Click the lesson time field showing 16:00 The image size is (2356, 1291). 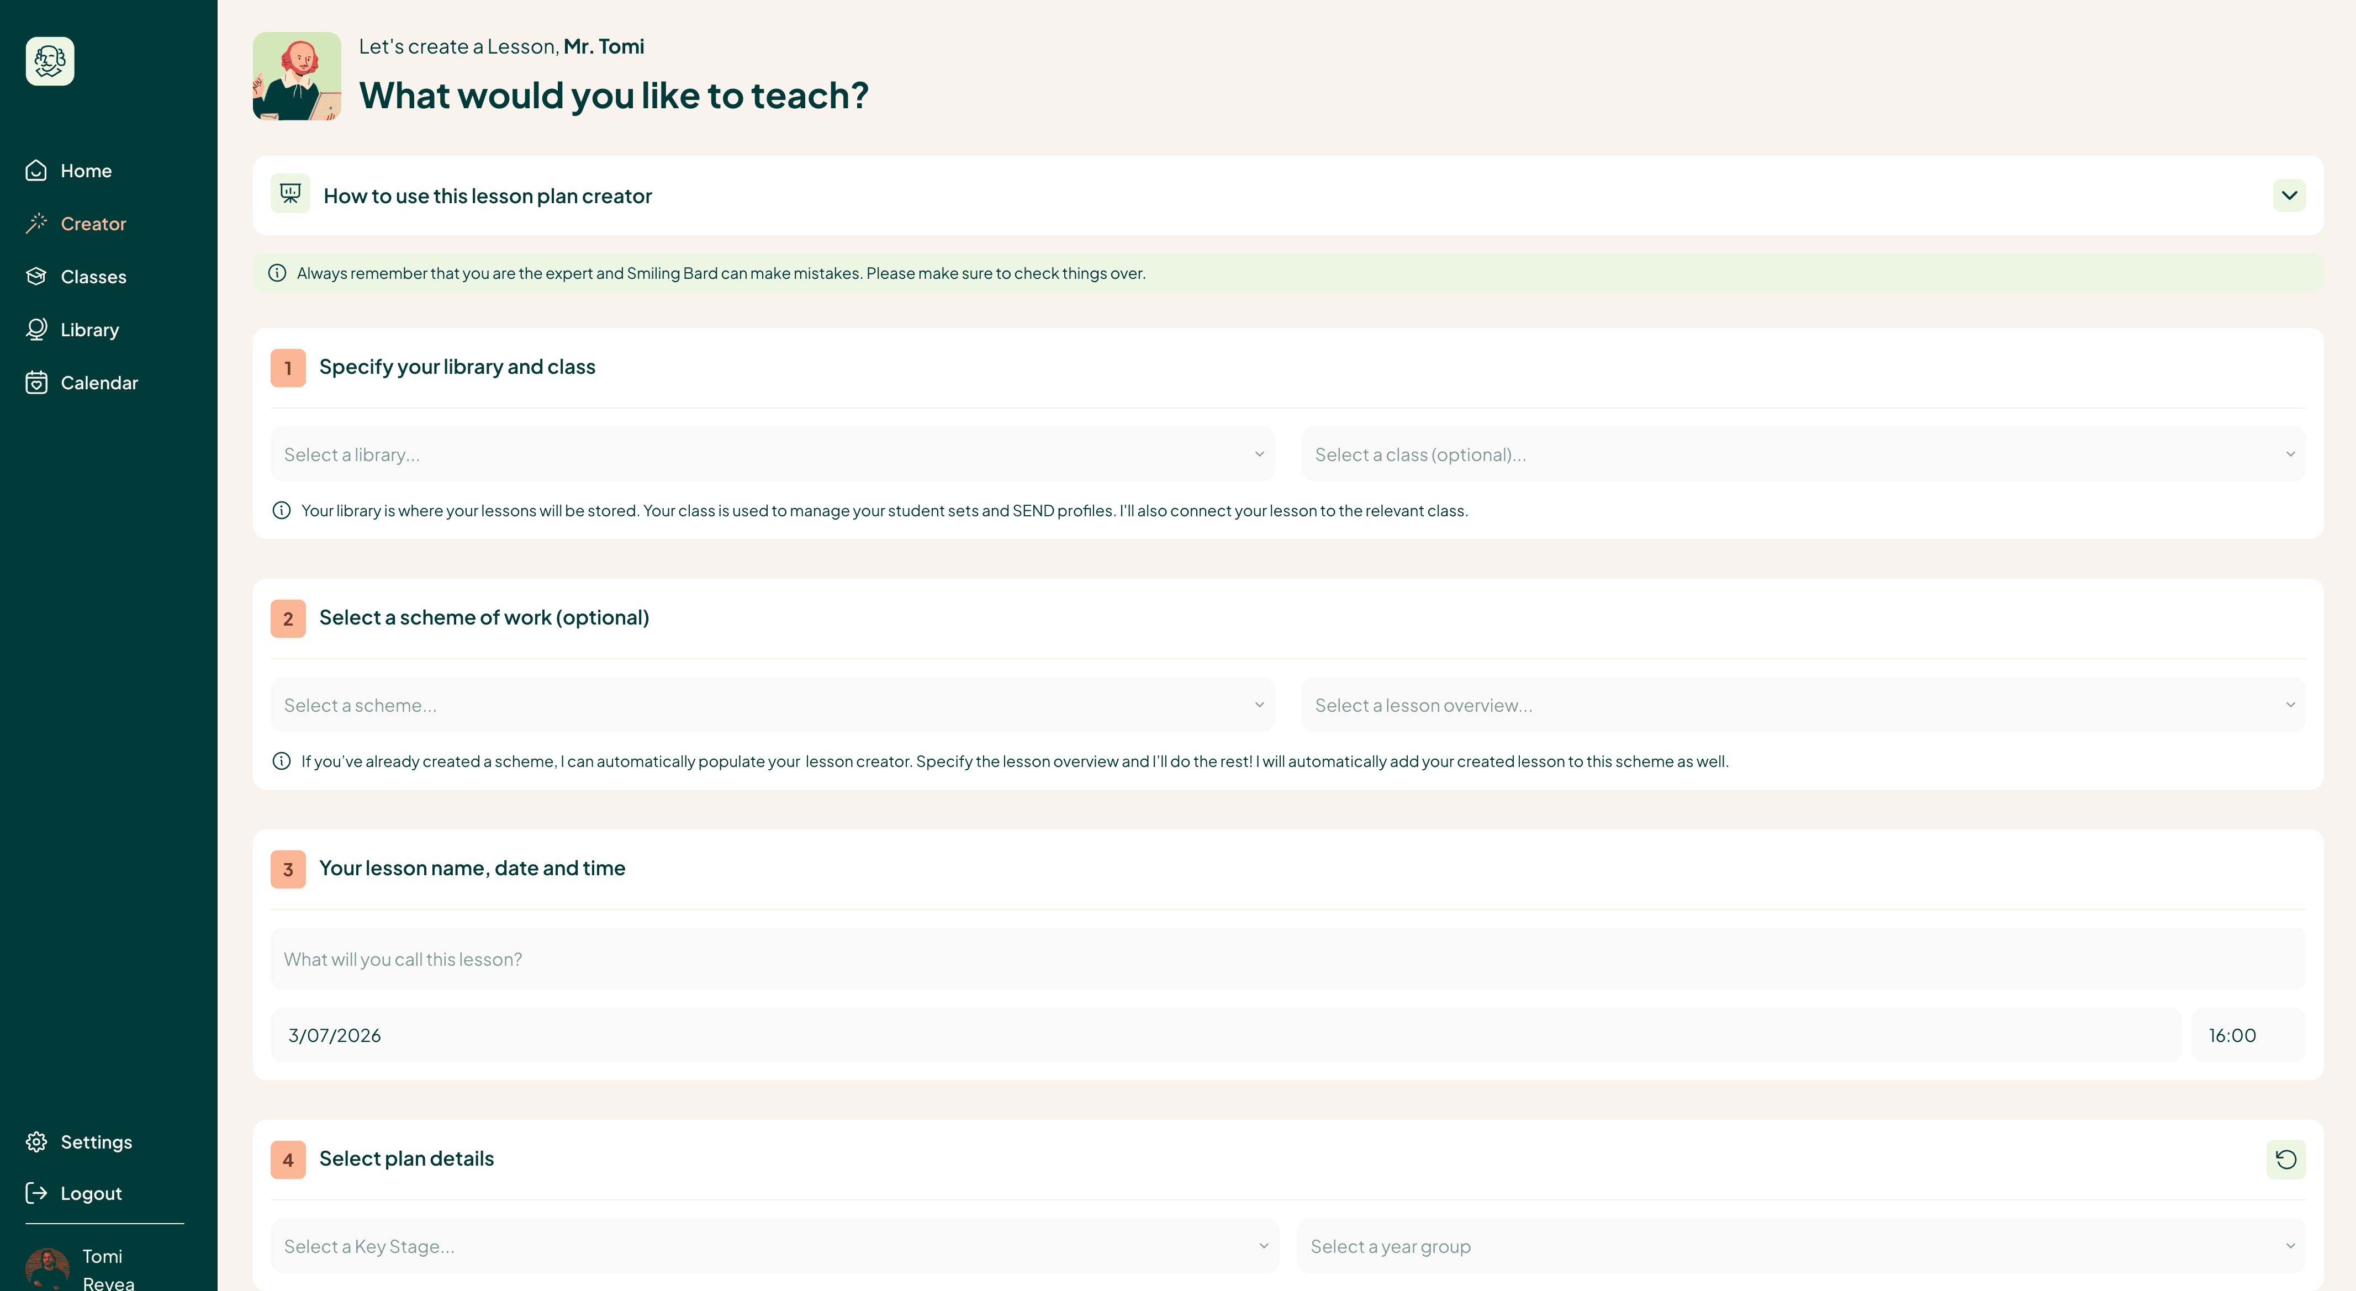click(x=2247, y=1036)
